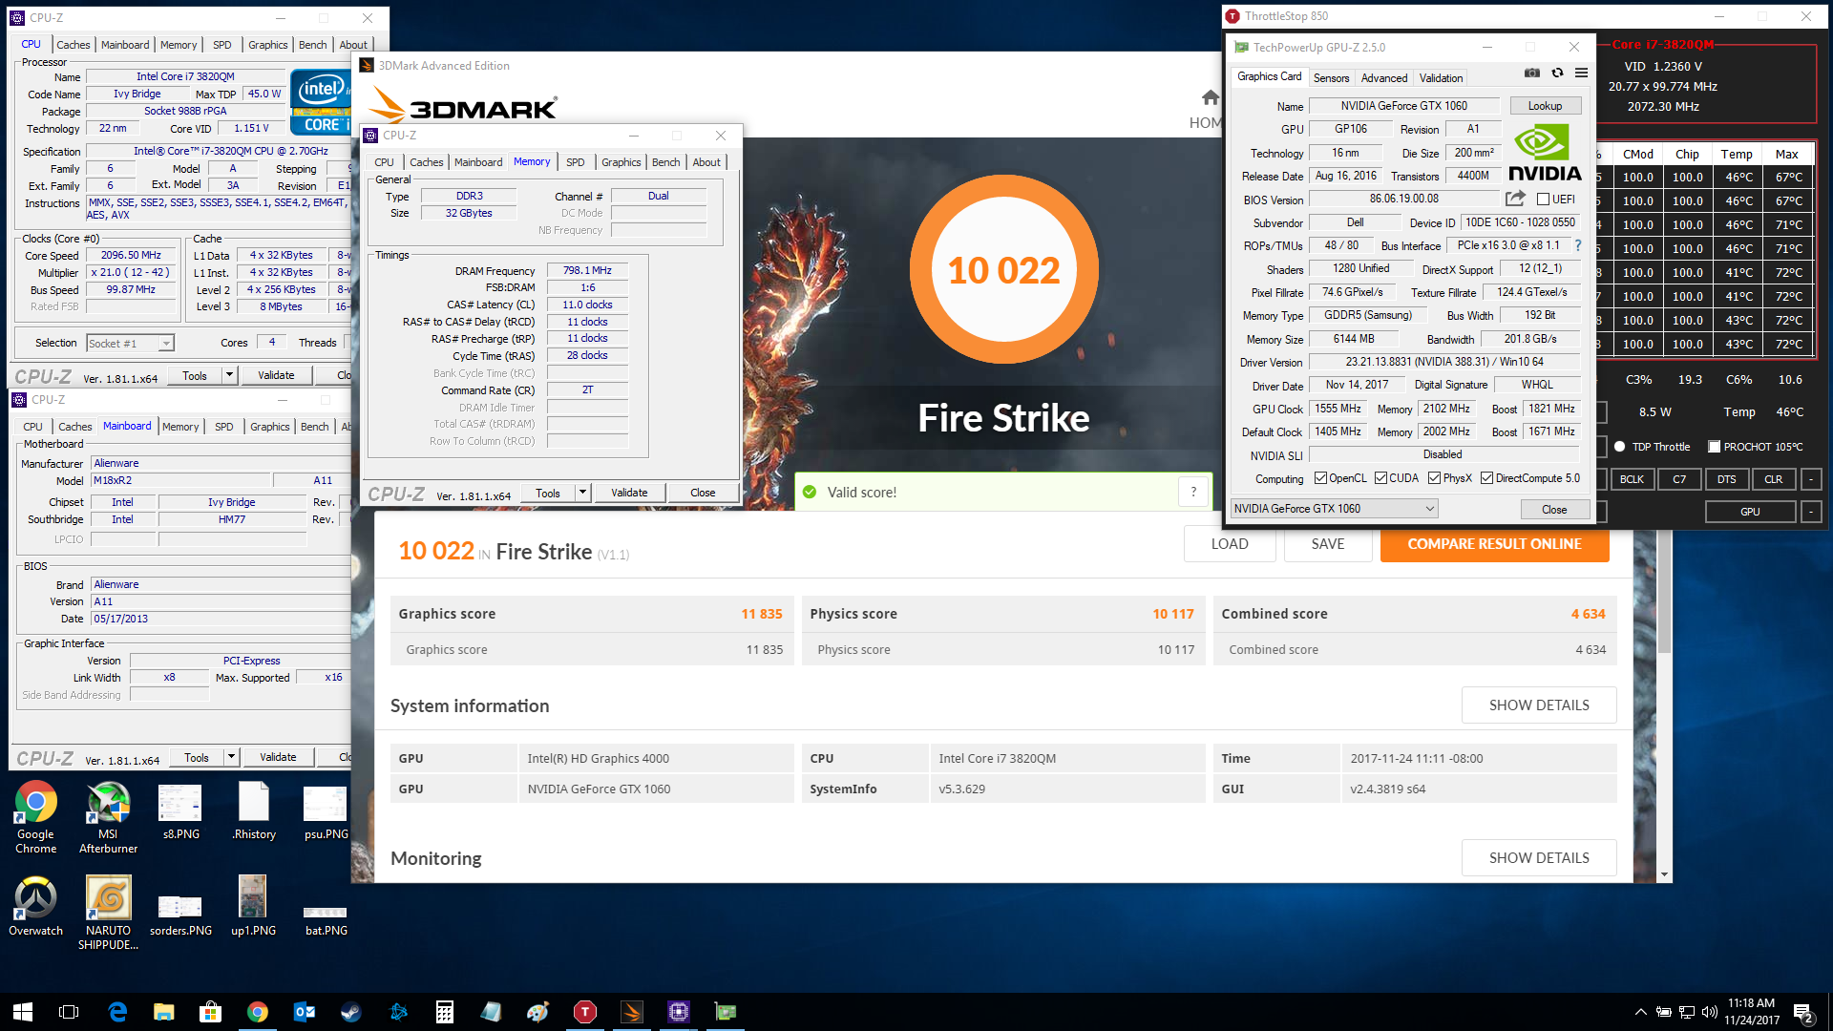This screenshot has height=1031, width=1833.
Task: Click the BIOS export share icon
Action: (1515, 199)
